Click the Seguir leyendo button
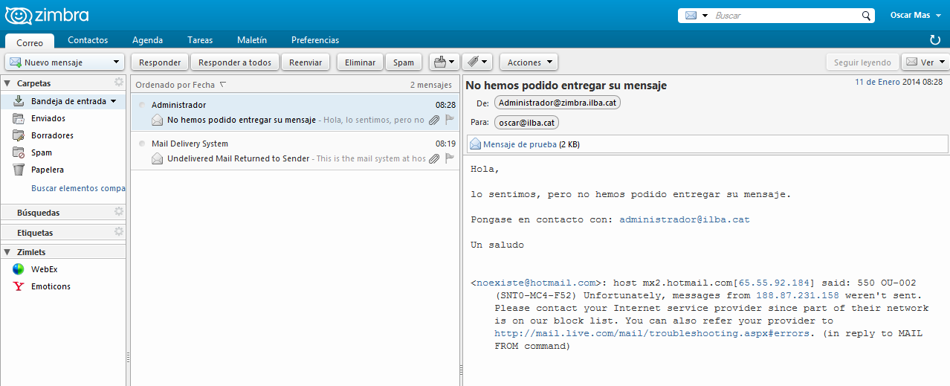 (862, 62)
